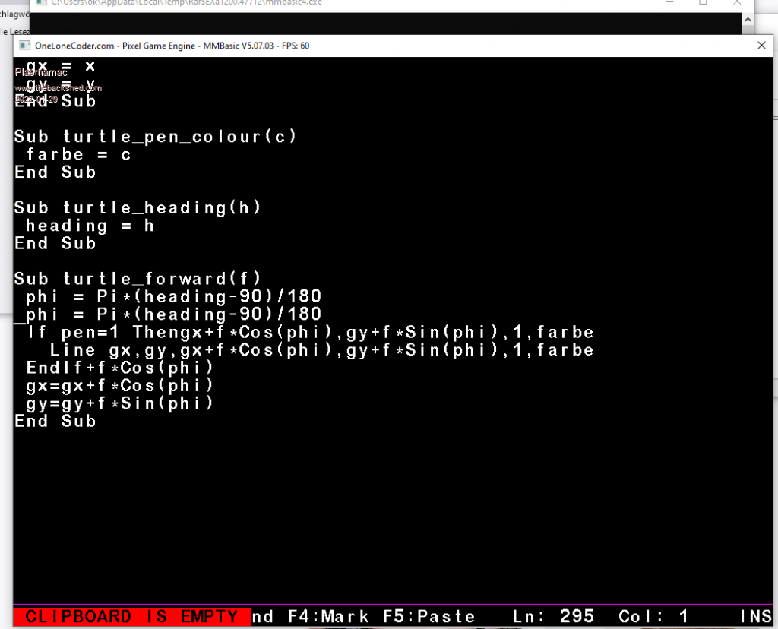The width and height of the screenshot is (778, 629).
Task: Click the red CLIPBOARD IS EMPTY message
Action: (x=131, y=616)
